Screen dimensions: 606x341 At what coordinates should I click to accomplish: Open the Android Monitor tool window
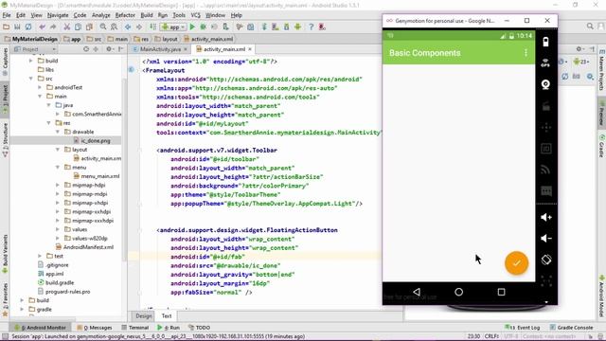pyautogui.click(x=40, y=328)
